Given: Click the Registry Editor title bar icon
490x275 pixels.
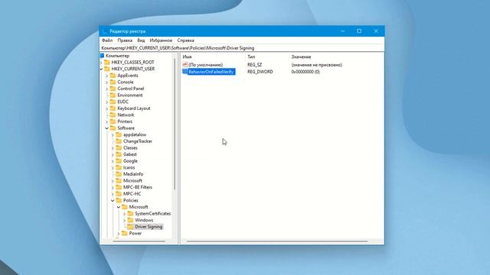Looking at the screenshot, I should point(104,31).
